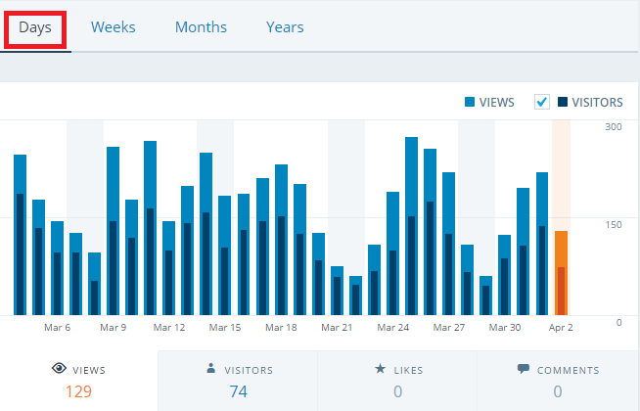Select the Views stat showing 129
640x411 pixels.
pyautogui.click(x=78, y=391)
